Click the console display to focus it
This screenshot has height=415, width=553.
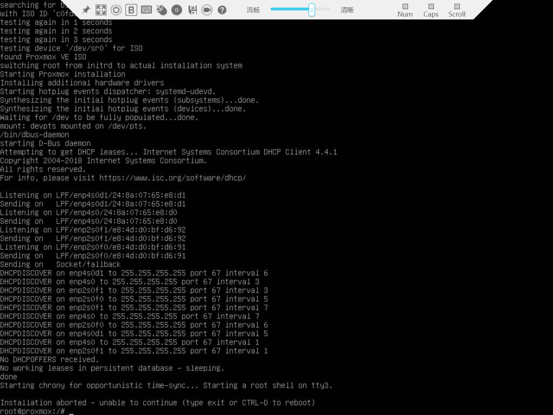(x=274, y=216)
